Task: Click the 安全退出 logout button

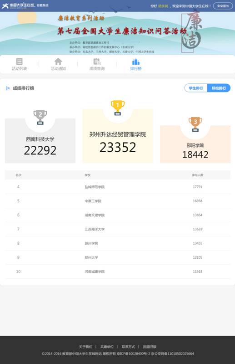Action: pos(223,6)
